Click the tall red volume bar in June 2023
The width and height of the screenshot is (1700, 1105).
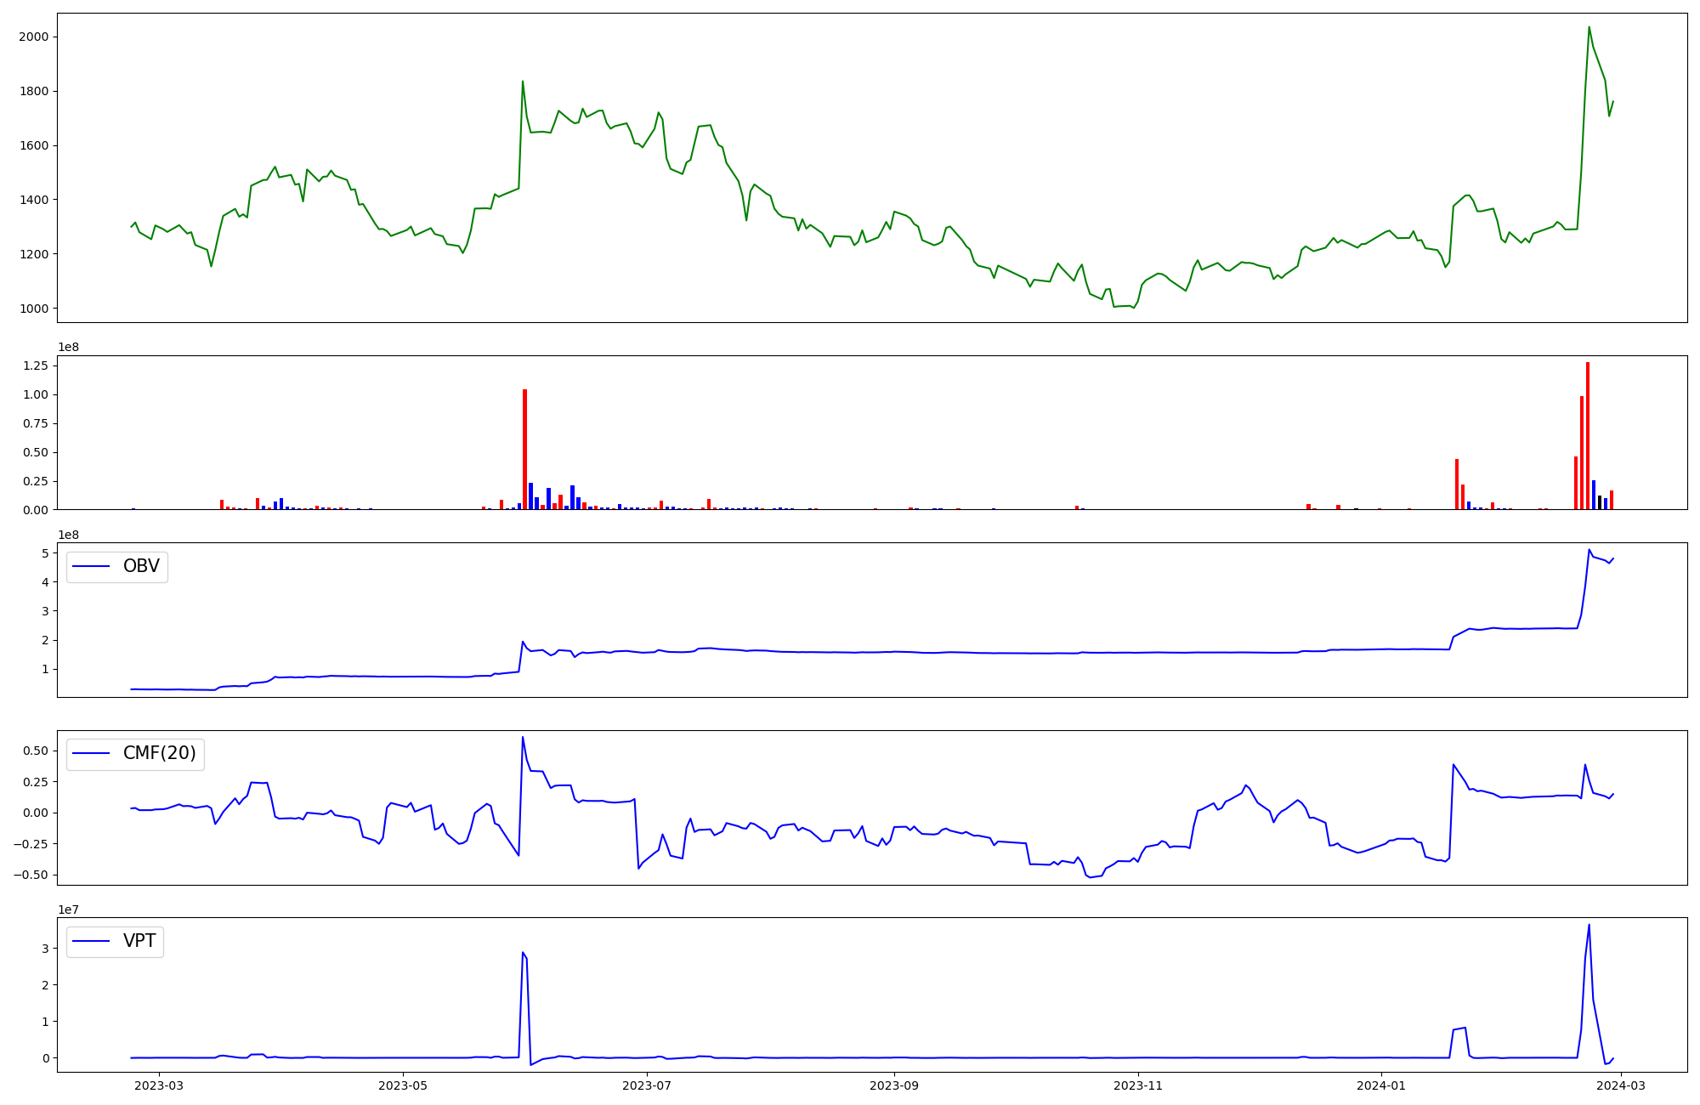[524, 449]
